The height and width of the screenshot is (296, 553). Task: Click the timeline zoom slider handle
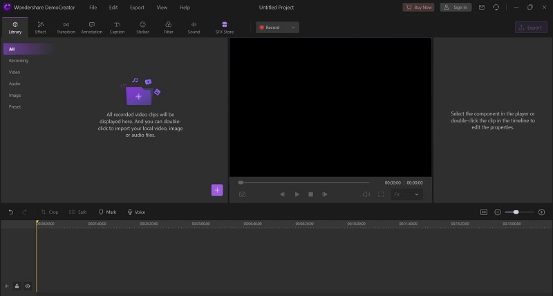tap(516, 212)
